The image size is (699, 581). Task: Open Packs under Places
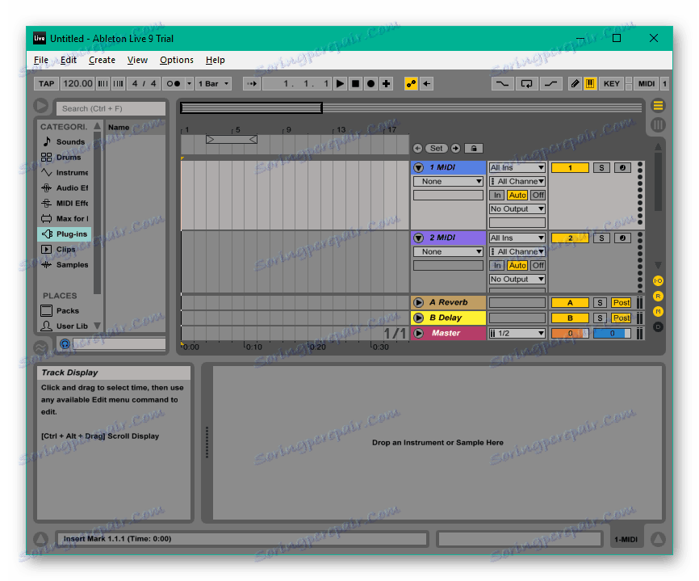65,310
